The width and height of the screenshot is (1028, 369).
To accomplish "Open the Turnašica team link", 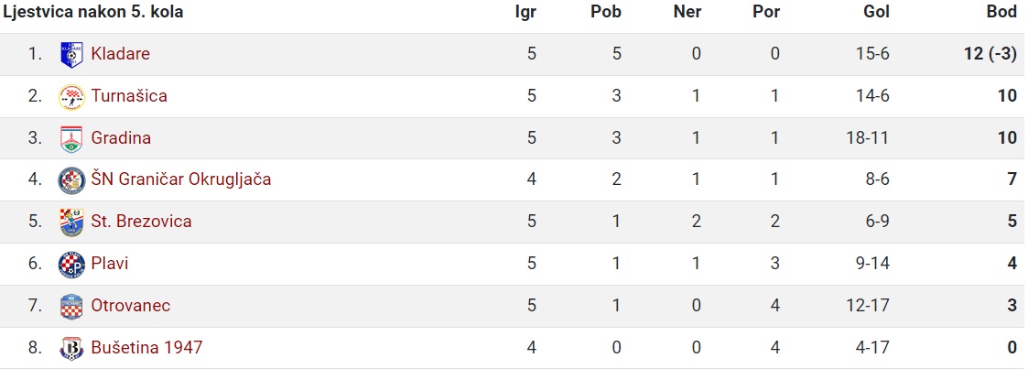I will [x=129, y=96].
